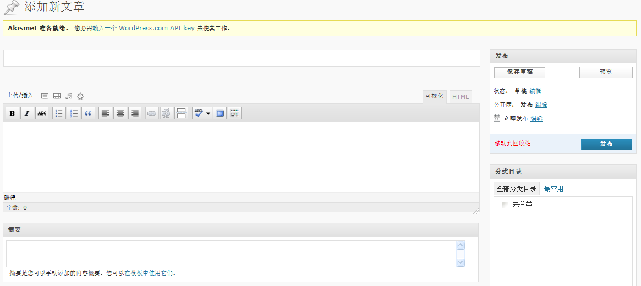
Task: Switch to 最常用 categories tab
Action: [x=554, y=189]
